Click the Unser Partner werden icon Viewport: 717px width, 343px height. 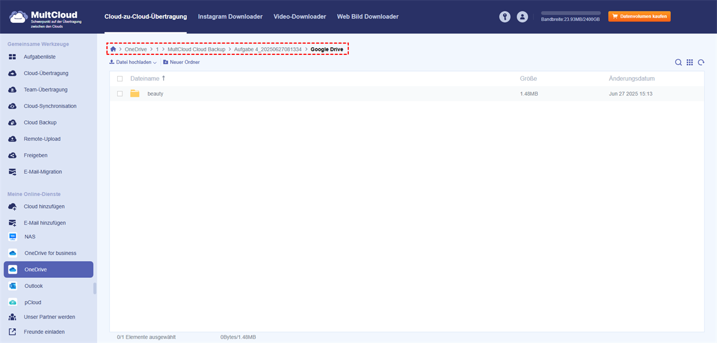(12, 317)
